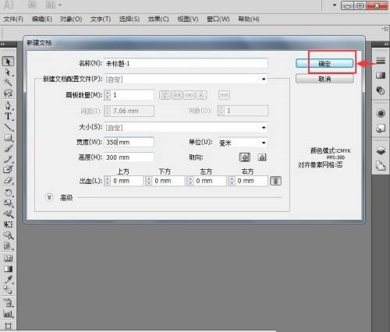Select the Magic Wand tool
This screenshot has width=390, height=332.
point(8,83)
